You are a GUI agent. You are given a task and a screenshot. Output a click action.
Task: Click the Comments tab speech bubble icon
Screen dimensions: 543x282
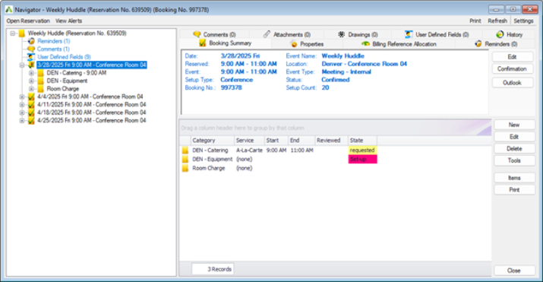tap(197, 34)
